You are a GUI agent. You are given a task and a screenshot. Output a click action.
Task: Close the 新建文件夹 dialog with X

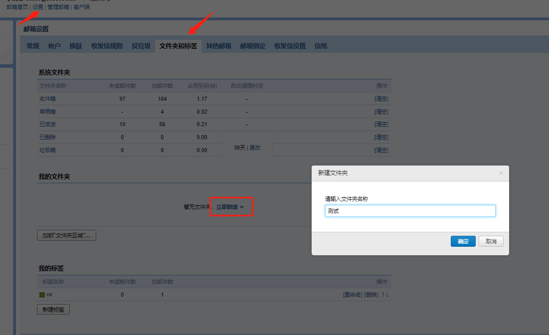501,173
